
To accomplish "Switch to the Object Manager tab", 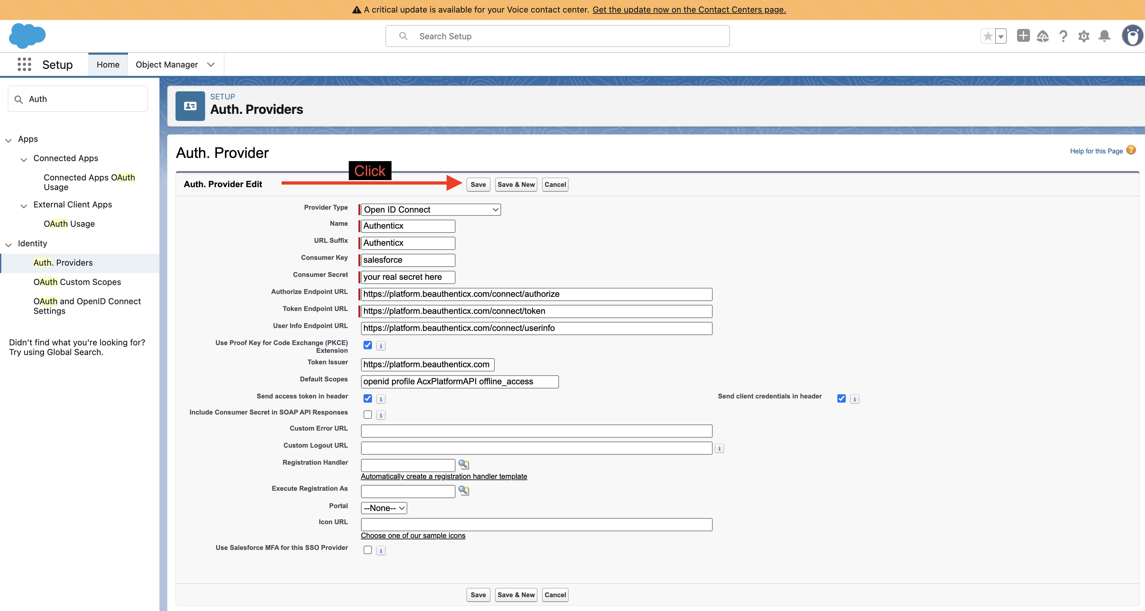I will click(x=167, y=65).
